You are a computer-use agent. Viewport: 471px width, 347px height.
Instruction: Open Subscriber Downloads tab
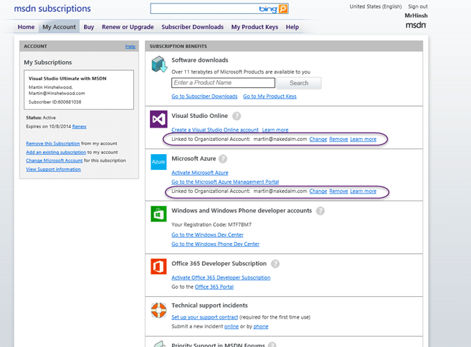tap(193, 27)
